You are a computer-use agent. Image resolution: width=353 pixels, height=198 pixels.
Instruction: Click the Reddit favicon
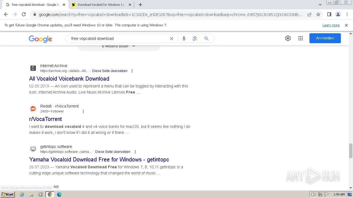click(x=33, y=109)
